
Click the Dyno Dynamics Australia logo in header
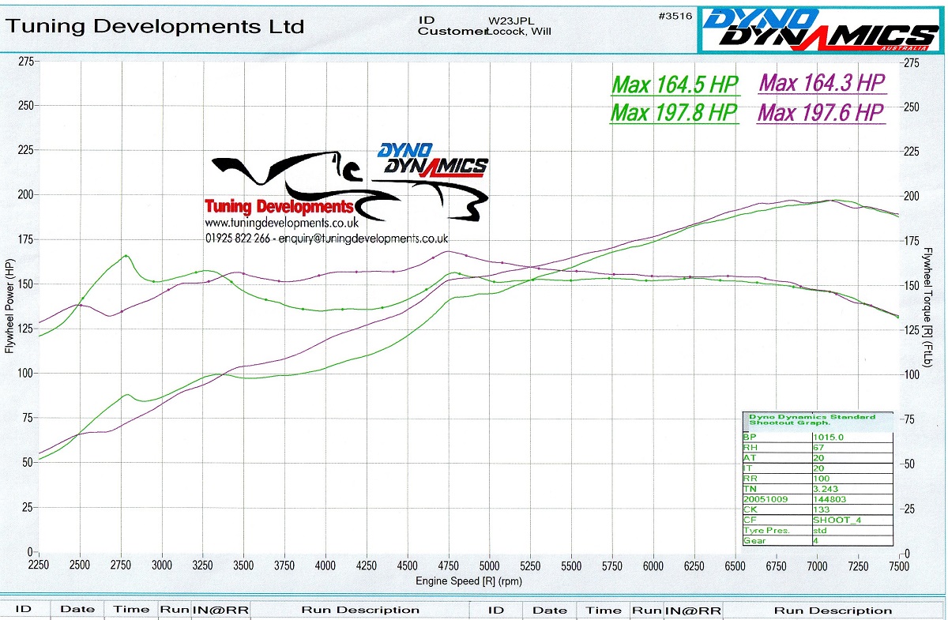point(818,30)
